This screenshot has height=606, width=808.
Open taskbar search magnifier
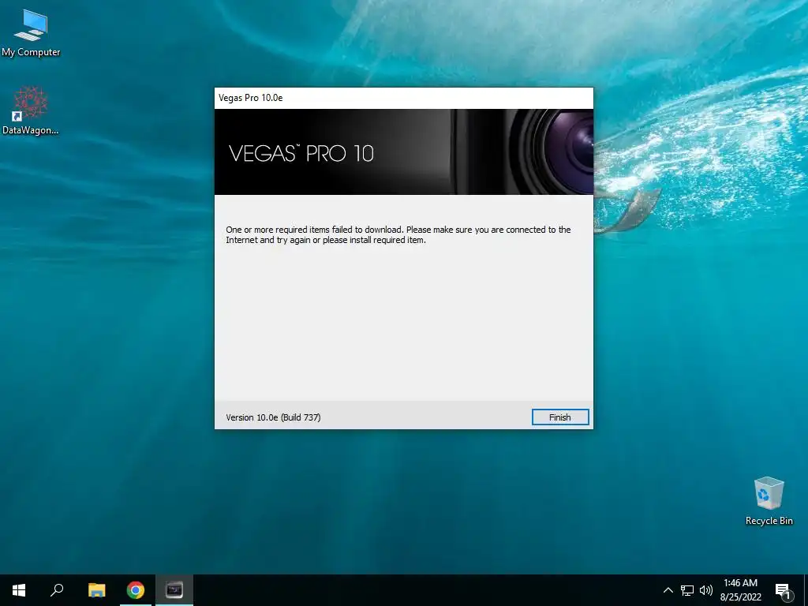[x=57, y=590]
